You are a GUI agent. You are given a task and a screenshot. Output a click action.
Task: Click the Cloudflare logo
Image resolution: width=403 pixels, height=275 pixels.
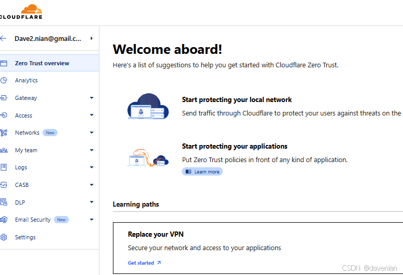pos(21,12)
